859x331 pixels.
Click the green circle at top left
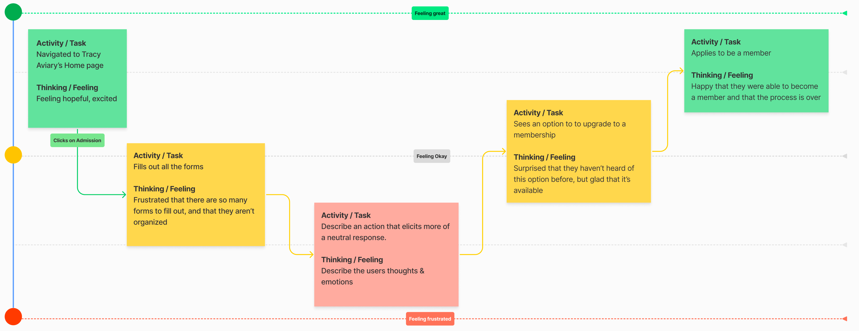coord(13,12)
